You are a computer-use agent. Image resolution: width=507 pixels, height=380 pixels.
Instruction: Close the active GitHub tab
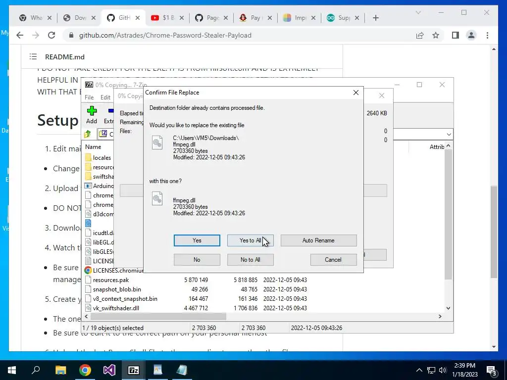[x=138, y=18]
